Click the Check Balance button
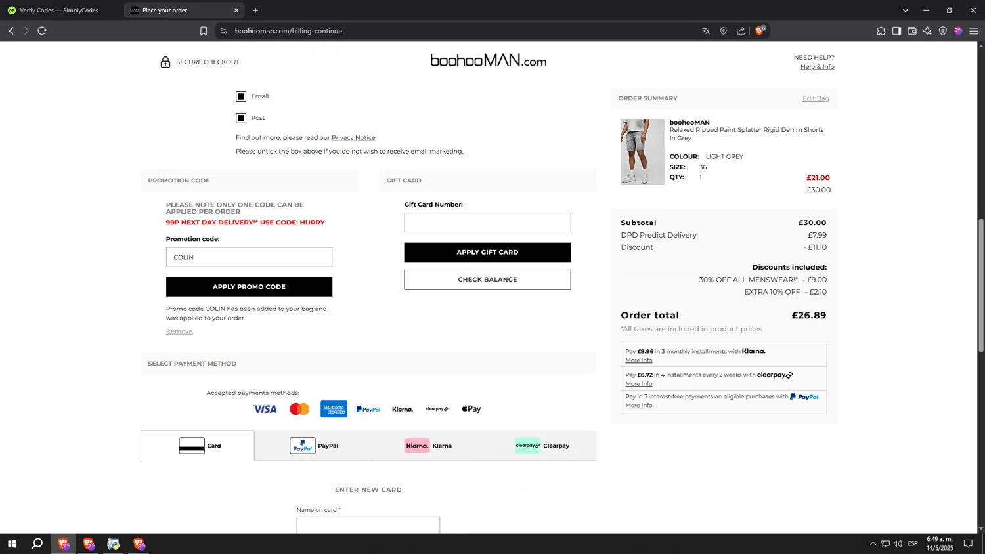Viewport: 985px width, 554px height. [x=487, y=280]
